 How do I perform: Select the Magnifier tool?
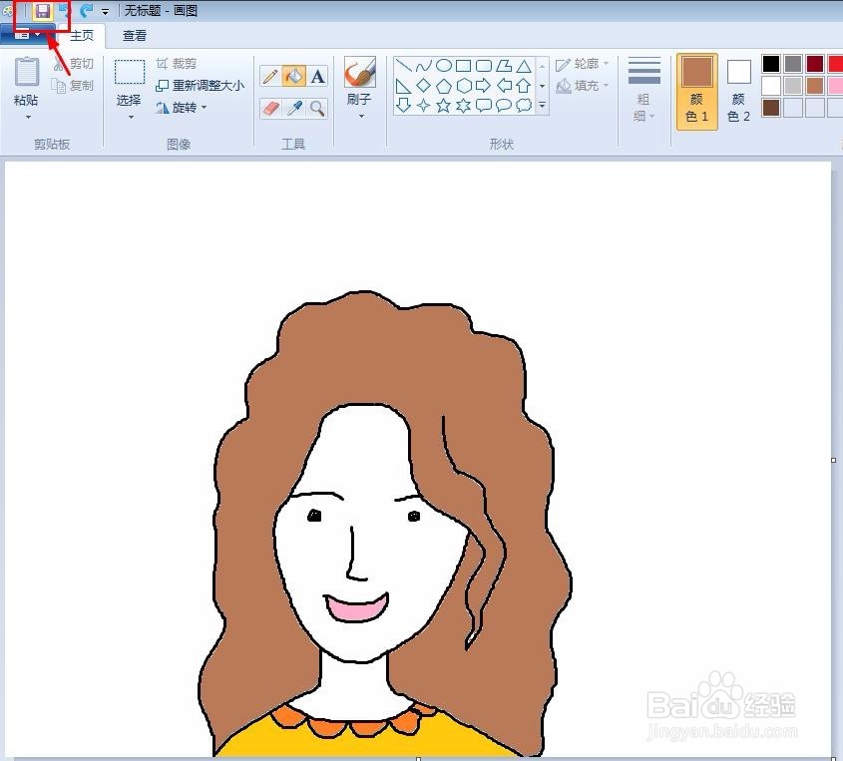coord(317,107)
